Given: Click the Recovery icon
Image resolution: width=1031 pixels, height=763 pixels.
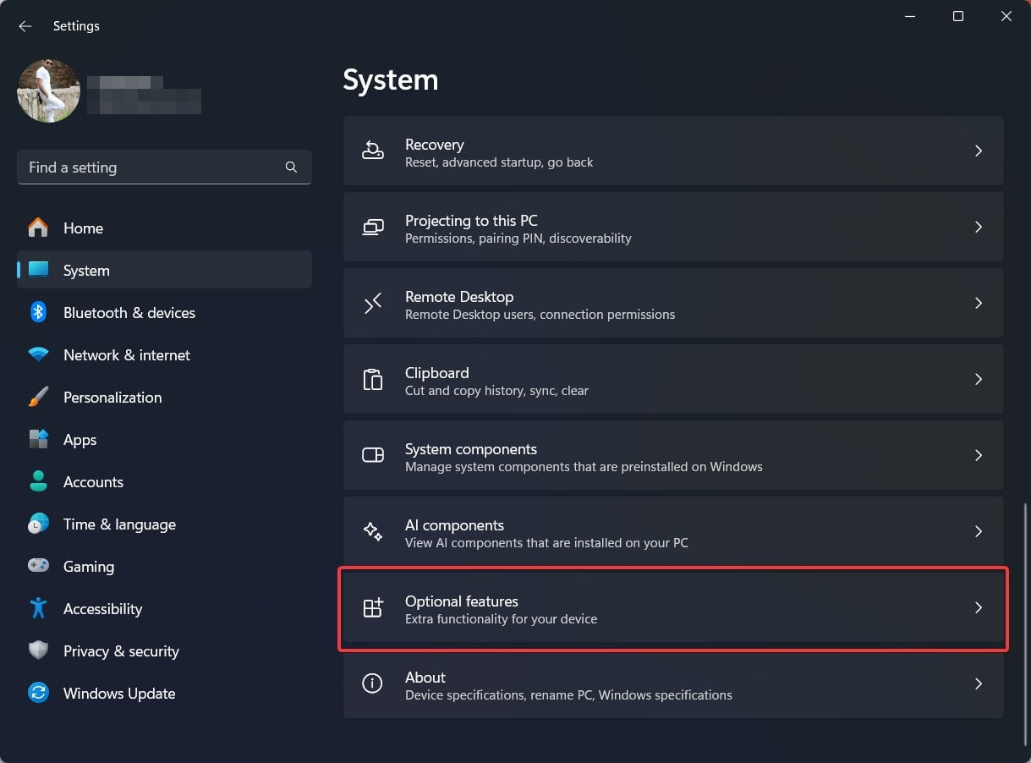Looking at the screenshot, I should pos(372,151).
